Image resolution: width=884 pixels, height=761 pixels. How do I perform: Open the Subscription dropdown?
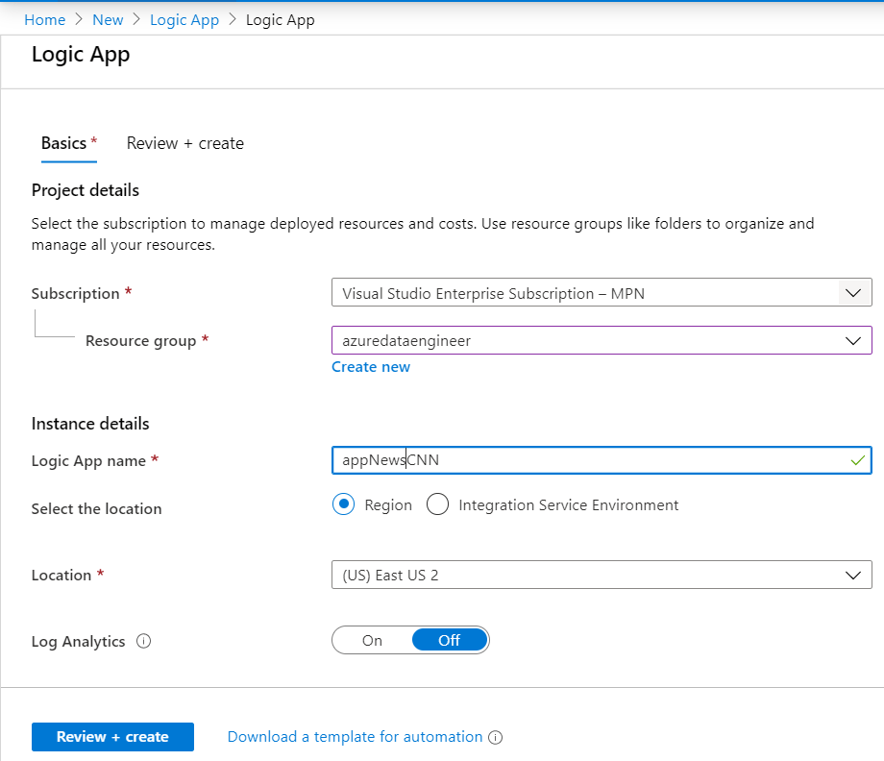click(601, 293)
